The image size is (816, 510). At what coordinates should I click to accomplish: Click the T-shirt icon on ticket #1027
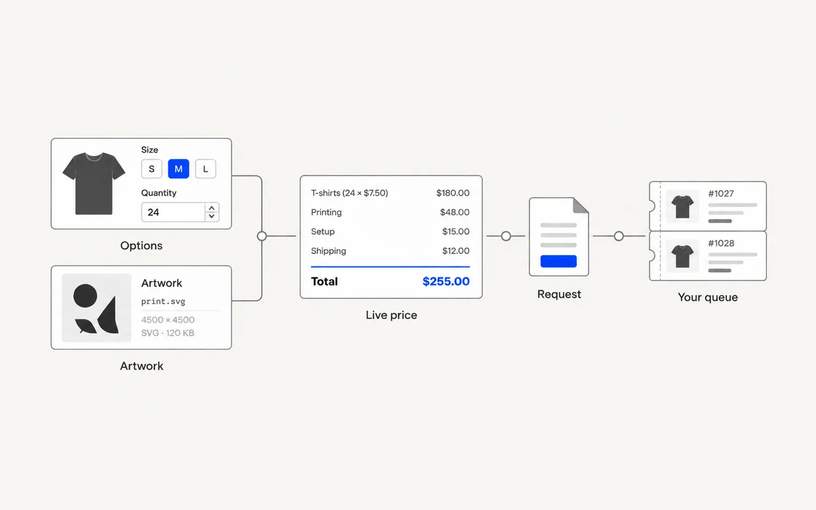tap(683, 207)
